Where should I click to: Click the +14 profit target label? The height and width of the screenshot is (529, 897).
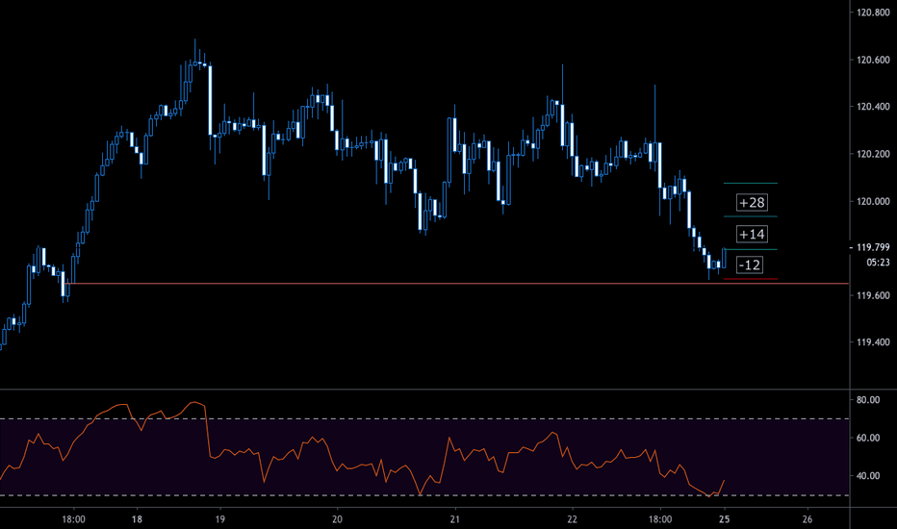pyautogui.click(x=751, y=235)
